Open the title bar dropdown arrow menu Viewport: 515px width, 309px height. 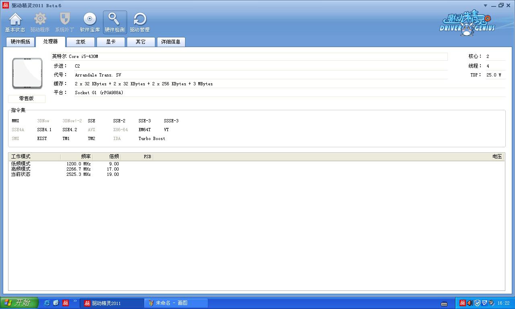(x=485, y=5)
